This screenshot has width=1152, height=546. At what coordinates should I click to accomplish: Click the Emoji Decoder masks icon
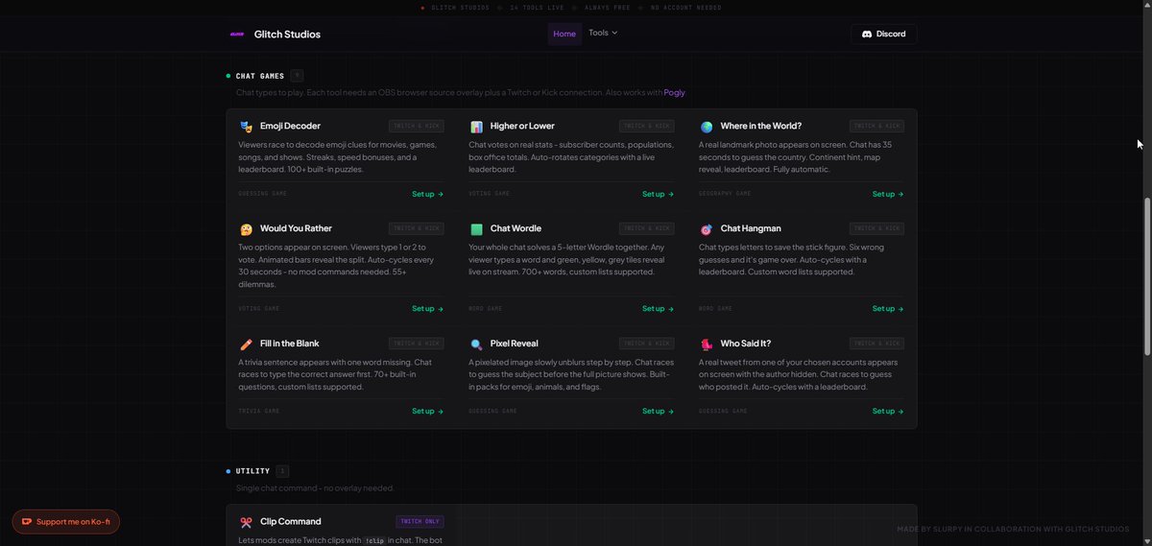(246, 127)
